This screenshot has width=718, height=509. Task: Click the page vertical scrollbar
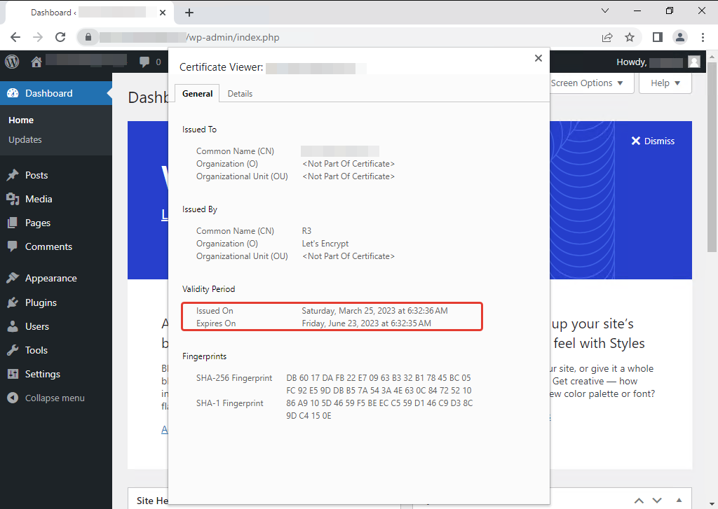point(712,175)
